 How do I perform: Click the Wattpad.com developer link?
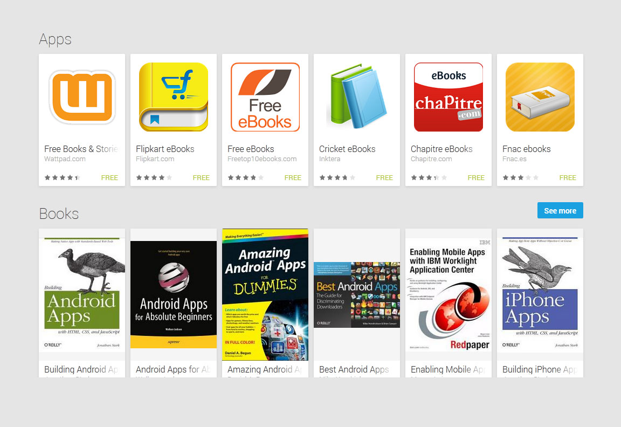click(65, 159)
